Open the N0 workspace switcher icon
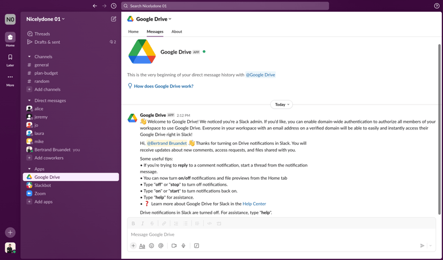 10,19
